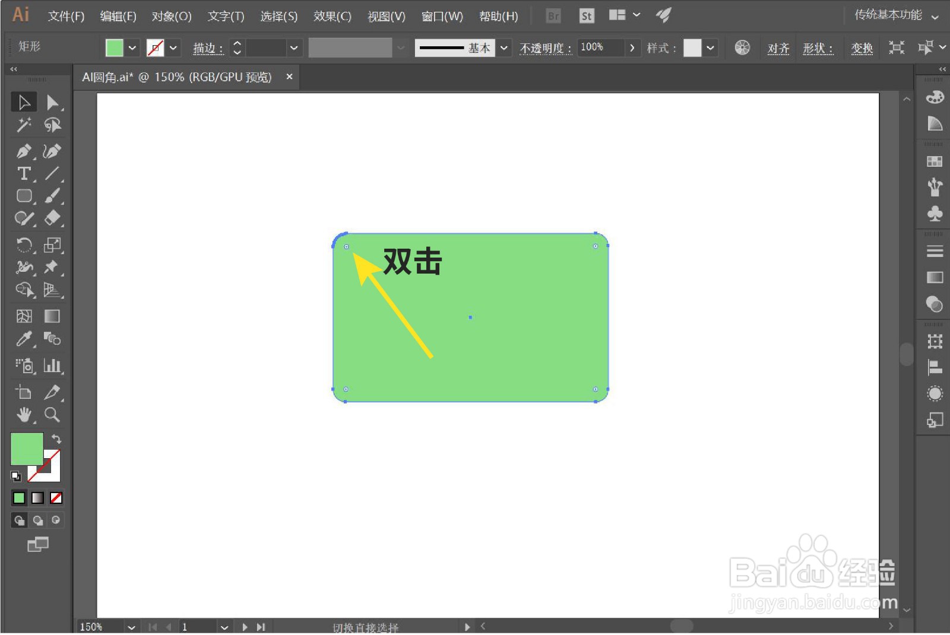Open the zoom level dropdown at 150%

point(131,627)
